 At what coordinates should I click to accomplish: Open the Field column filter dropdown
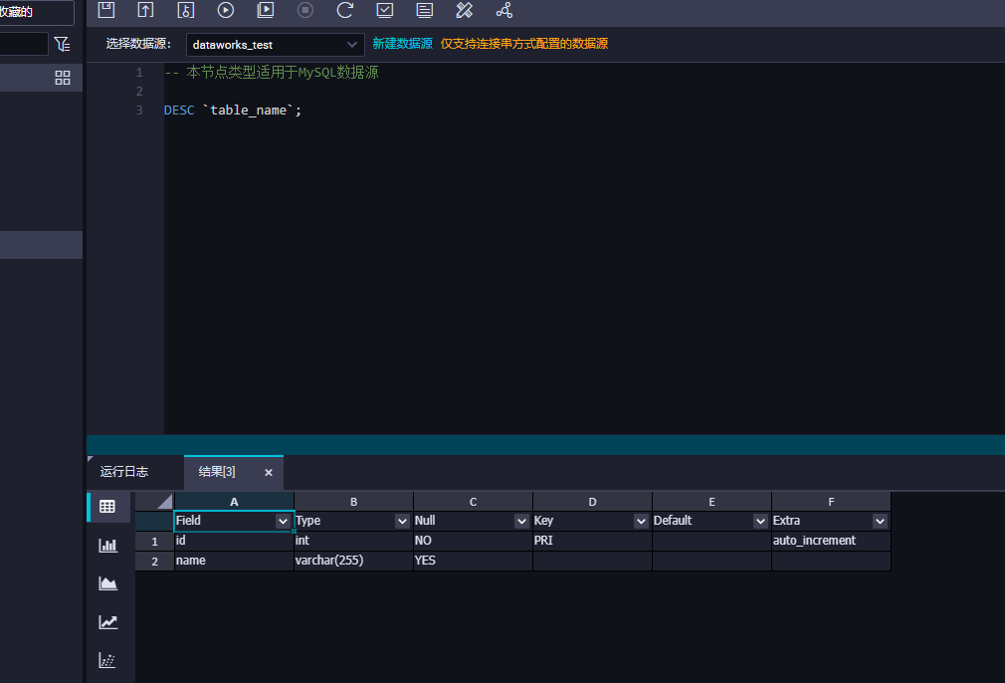pyautogui.click(x=283, y=522)
